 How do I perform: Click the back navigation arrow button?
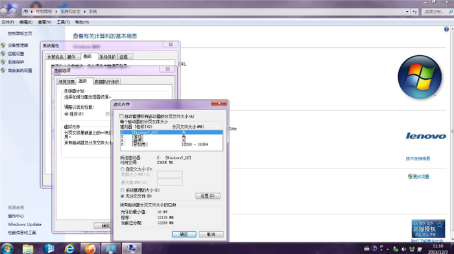pyautogui.click(x=3, y=12)
